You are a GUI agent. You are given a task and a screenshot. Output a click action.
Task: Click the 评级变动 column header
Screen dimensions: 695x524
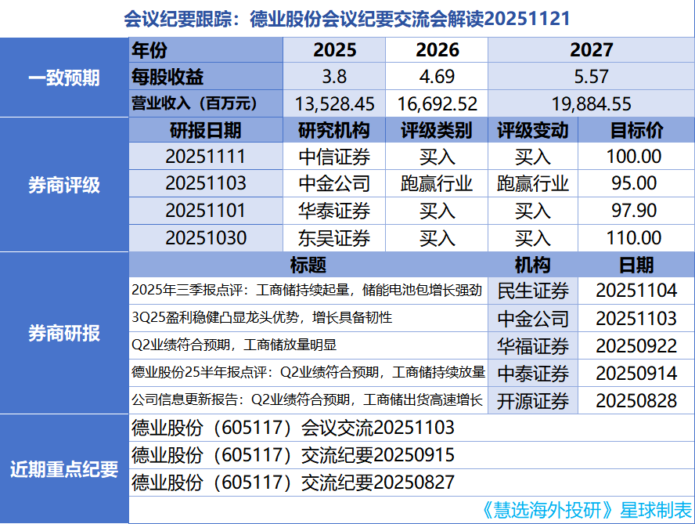click(533, 131)
